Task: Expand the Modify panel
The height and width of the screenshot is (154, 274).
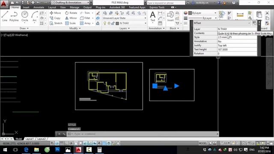Action: pos(74,28)
